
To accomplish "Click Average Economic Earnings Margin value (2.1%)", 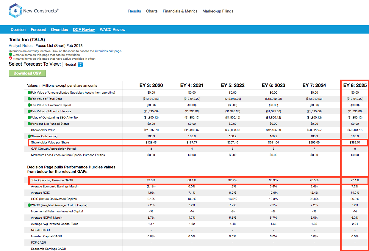I will (x=151, y=186).
